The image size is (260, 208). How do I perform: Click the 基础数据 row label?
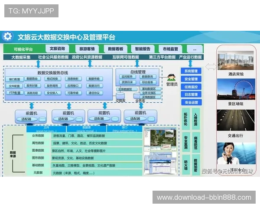(38, 165)
